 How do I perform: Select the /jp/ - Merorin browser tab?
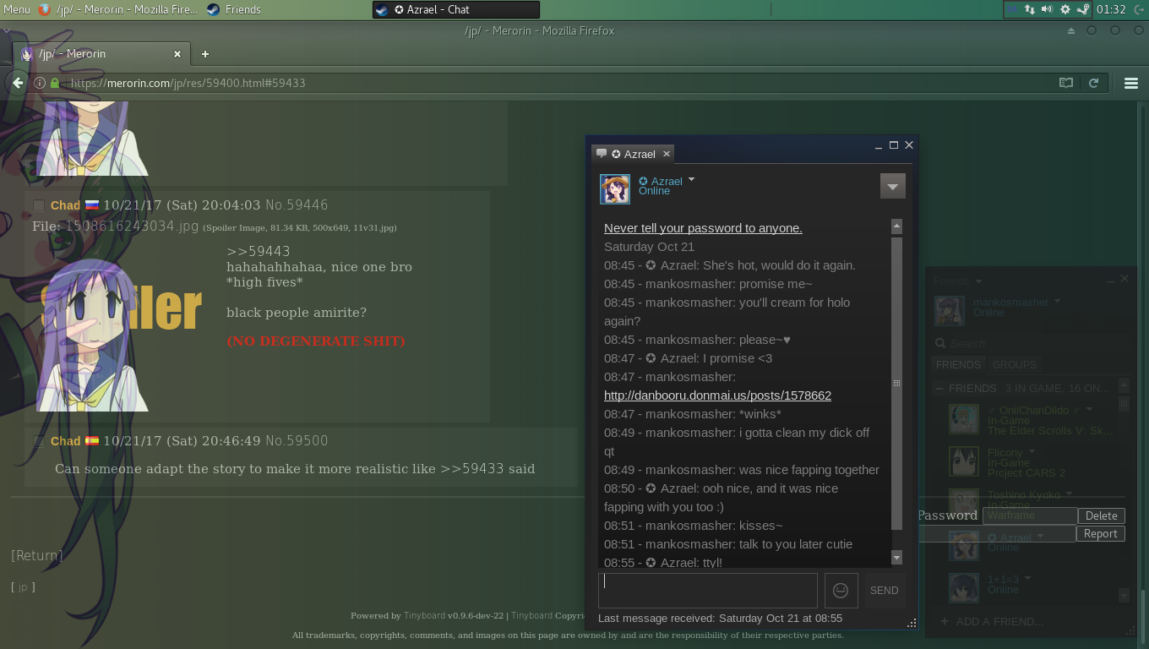tap(101, 54)
